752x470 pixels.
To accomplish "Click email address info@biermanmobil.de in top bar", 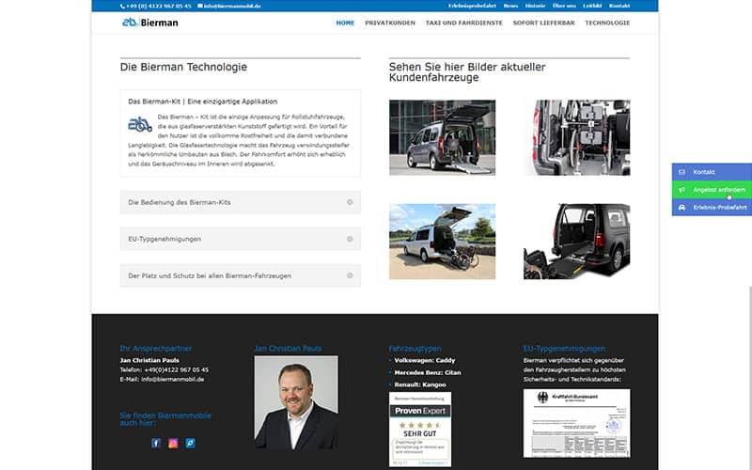I will coord(232,7).
